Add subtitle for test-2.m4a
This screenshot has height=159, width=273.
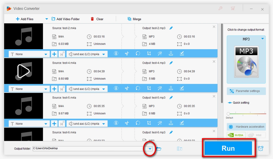(x=54, y=54)
